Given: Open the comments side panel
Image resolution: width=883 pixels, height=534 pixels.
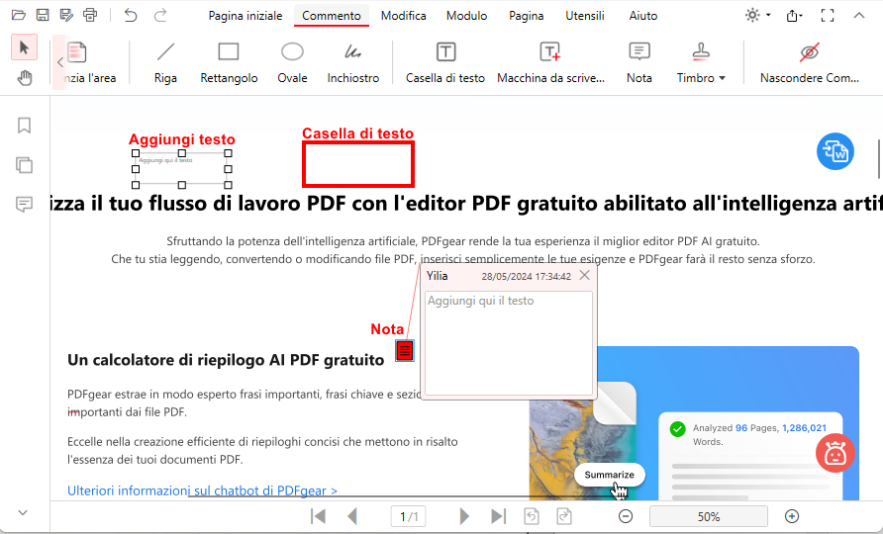Looking at the screenshot, I should (x=24, y=205).
